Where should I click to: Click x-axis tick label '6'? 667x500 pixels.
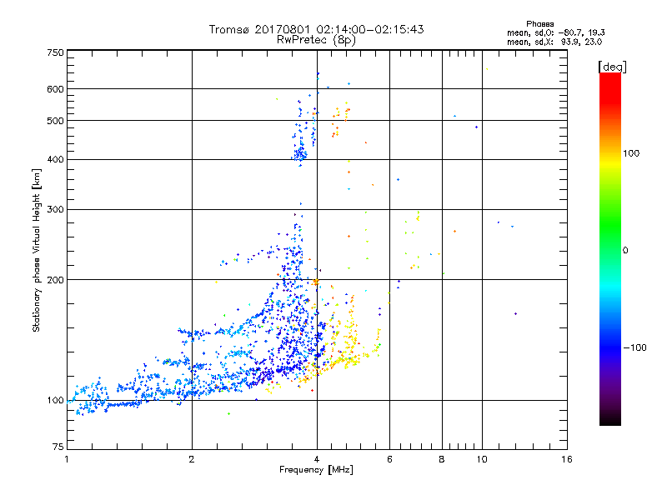click(x=389, y=459)
